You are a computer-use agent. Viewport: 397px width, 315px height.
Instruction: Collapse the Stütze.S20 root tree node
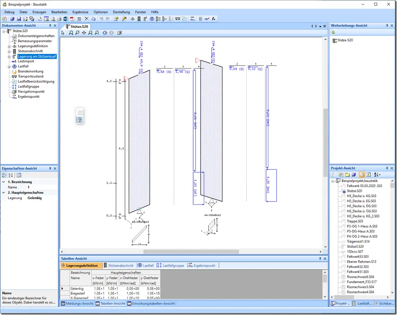[x=4, y=31]
